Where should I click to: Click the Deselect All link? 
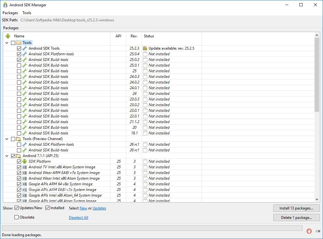[x=78, y=218]
